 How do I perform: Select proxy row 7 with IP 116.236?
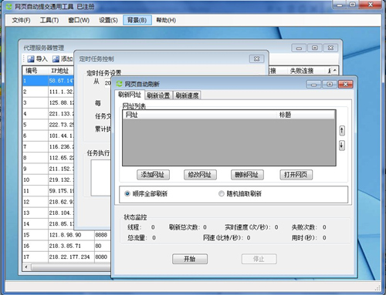pyautogui.click(x=49, y=147)
